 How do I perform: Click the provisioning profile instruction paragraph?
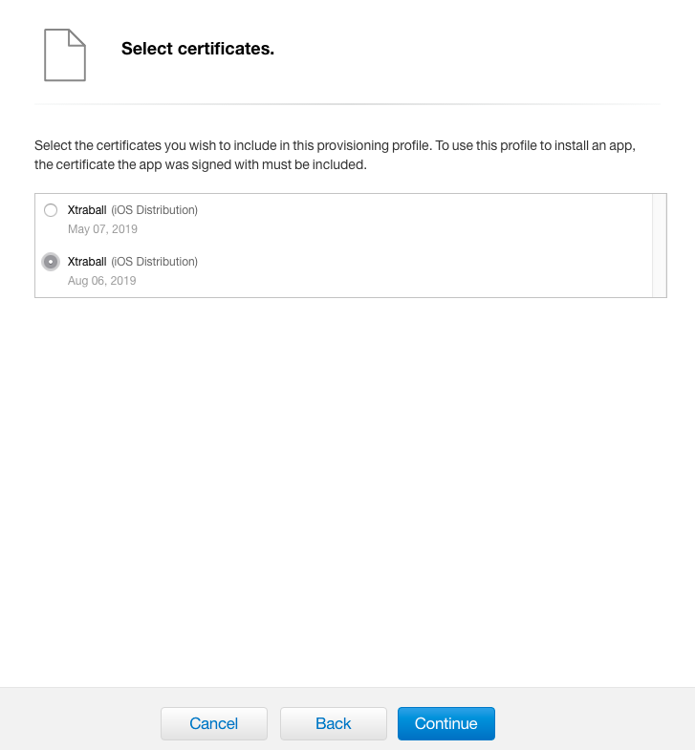(x=335, y=155)
